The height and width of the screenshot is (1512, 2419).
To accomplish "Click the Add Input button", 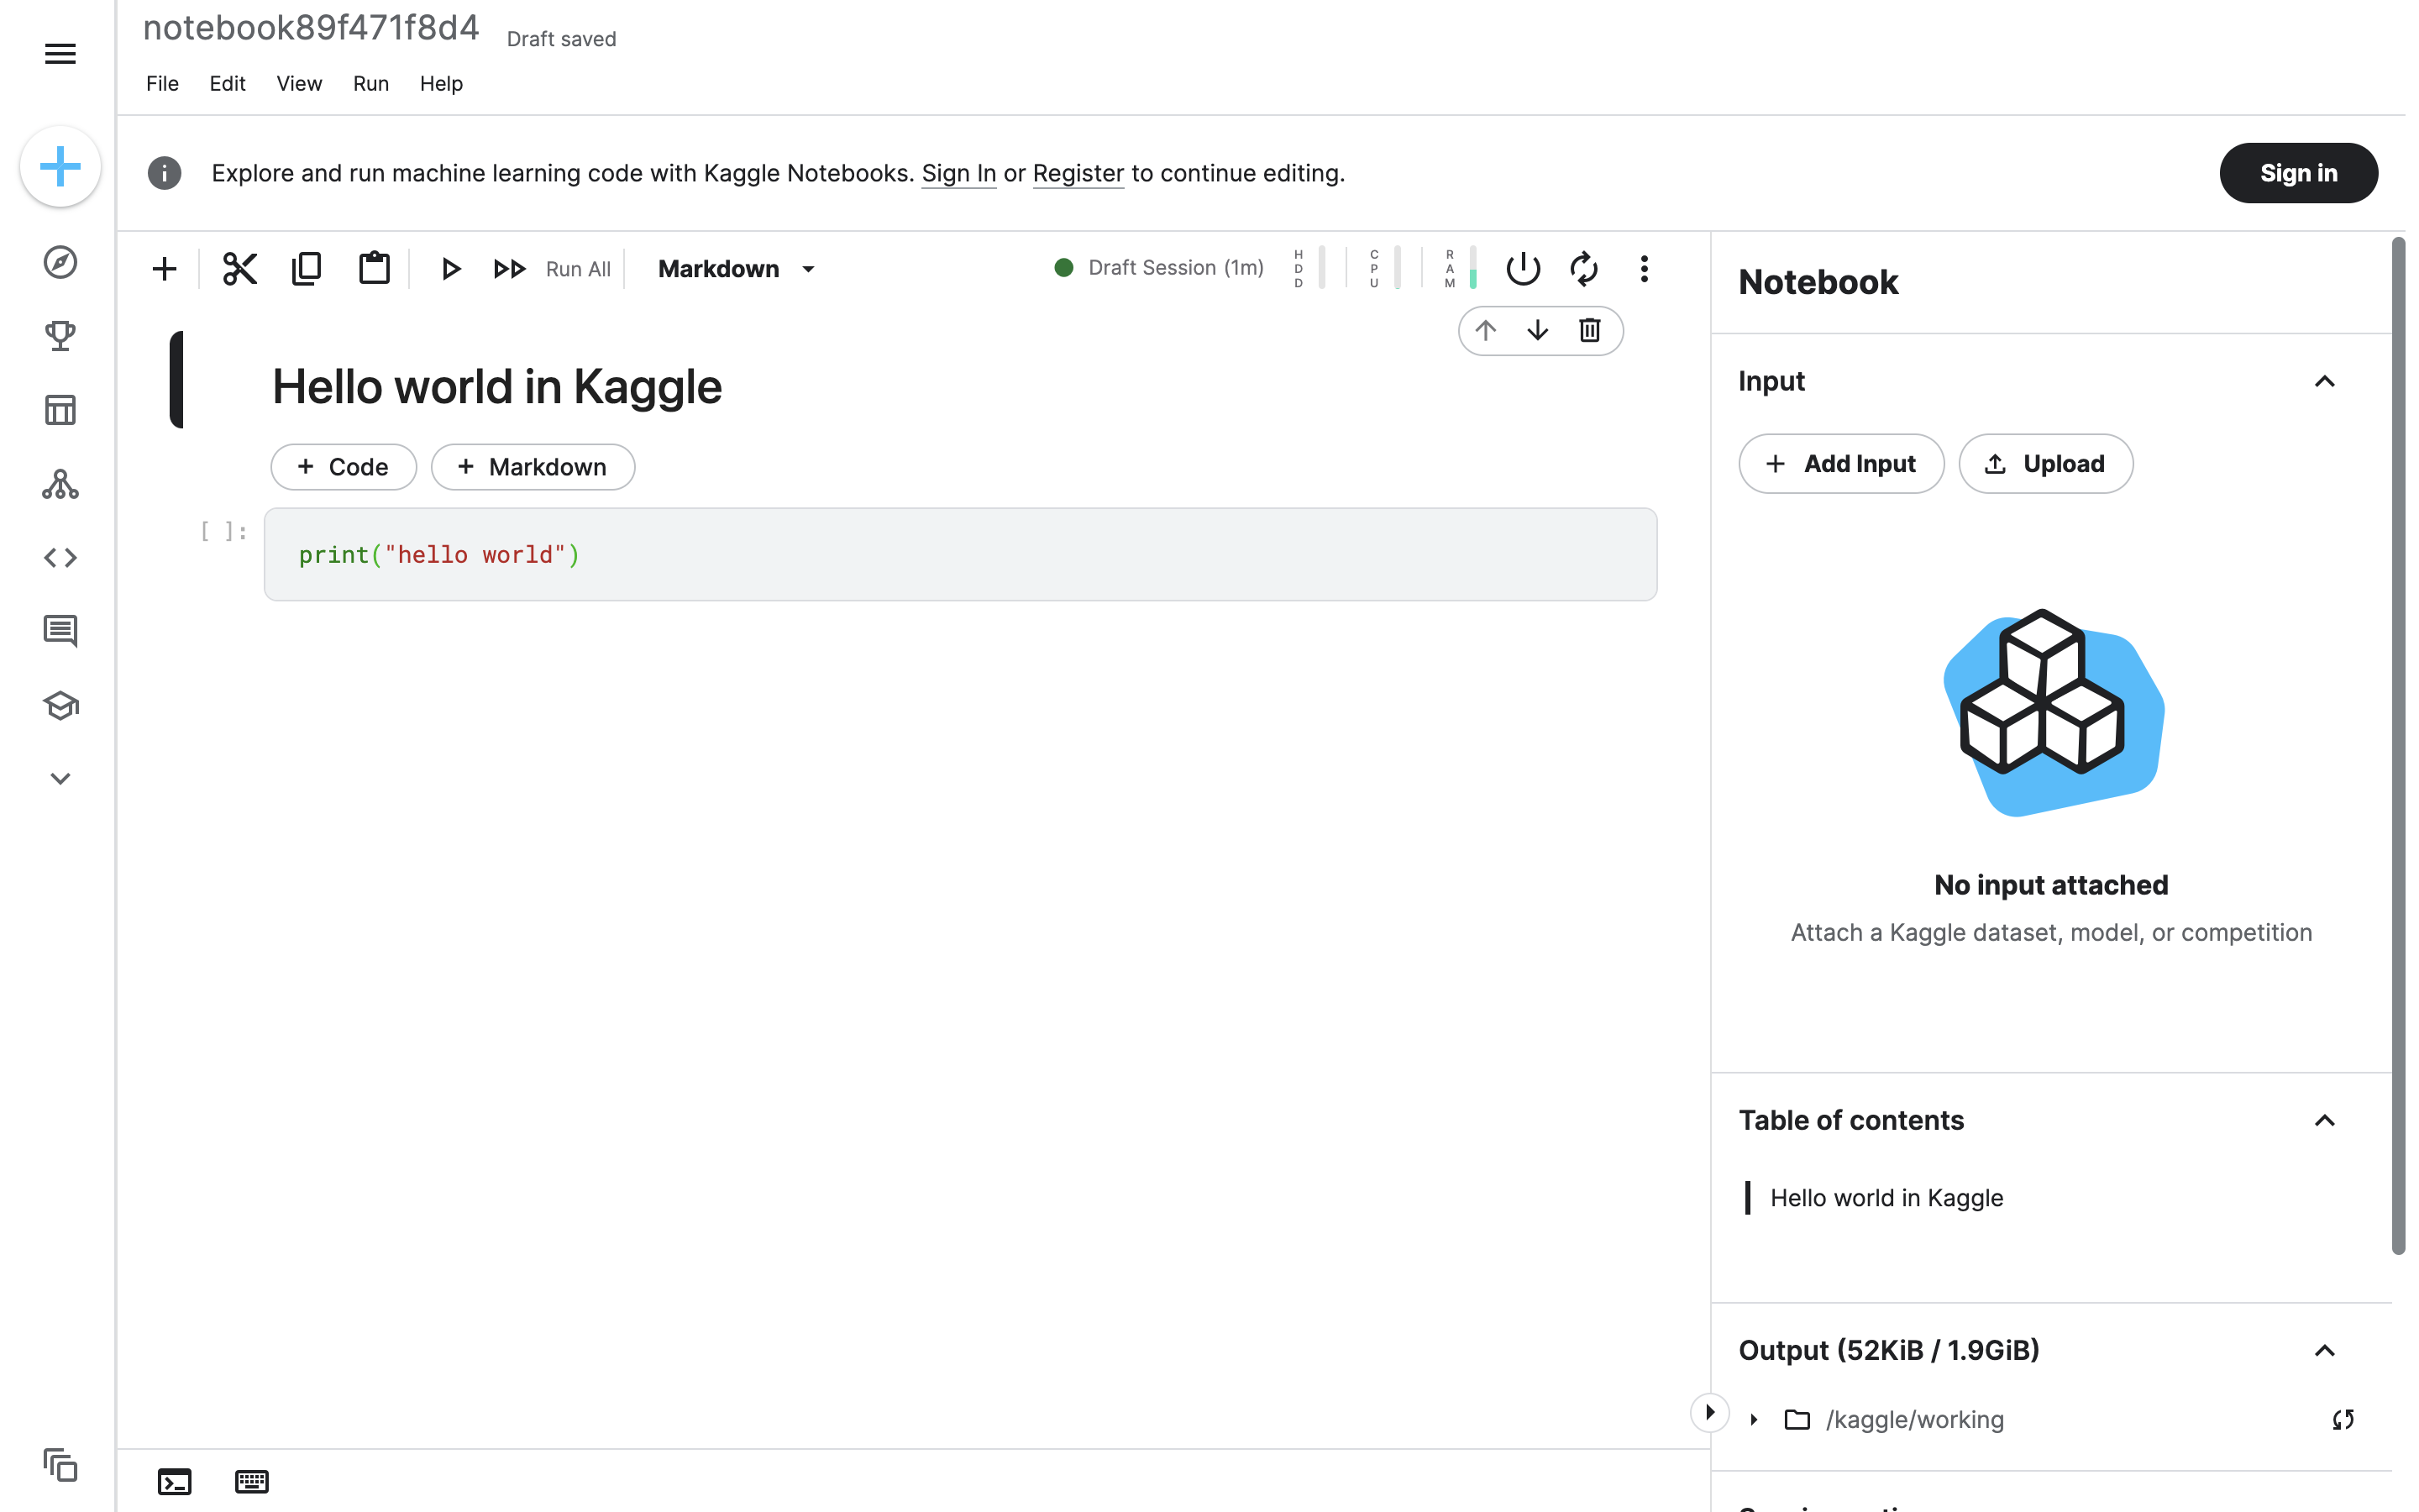I will pyautogui.click(x=1841, y=464).
